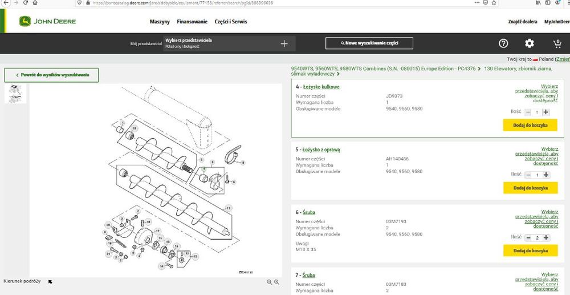Click Nowe wyszukiwanie części button

point(369,43)
